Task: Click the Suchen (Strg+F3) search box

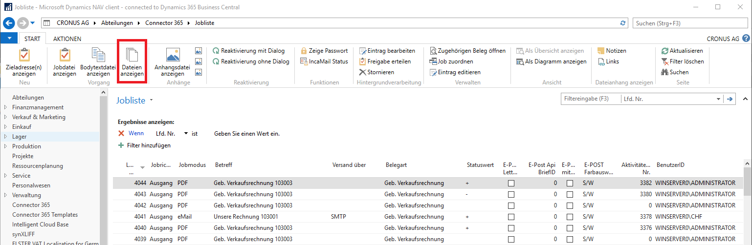Action: [x=690, y=23]
